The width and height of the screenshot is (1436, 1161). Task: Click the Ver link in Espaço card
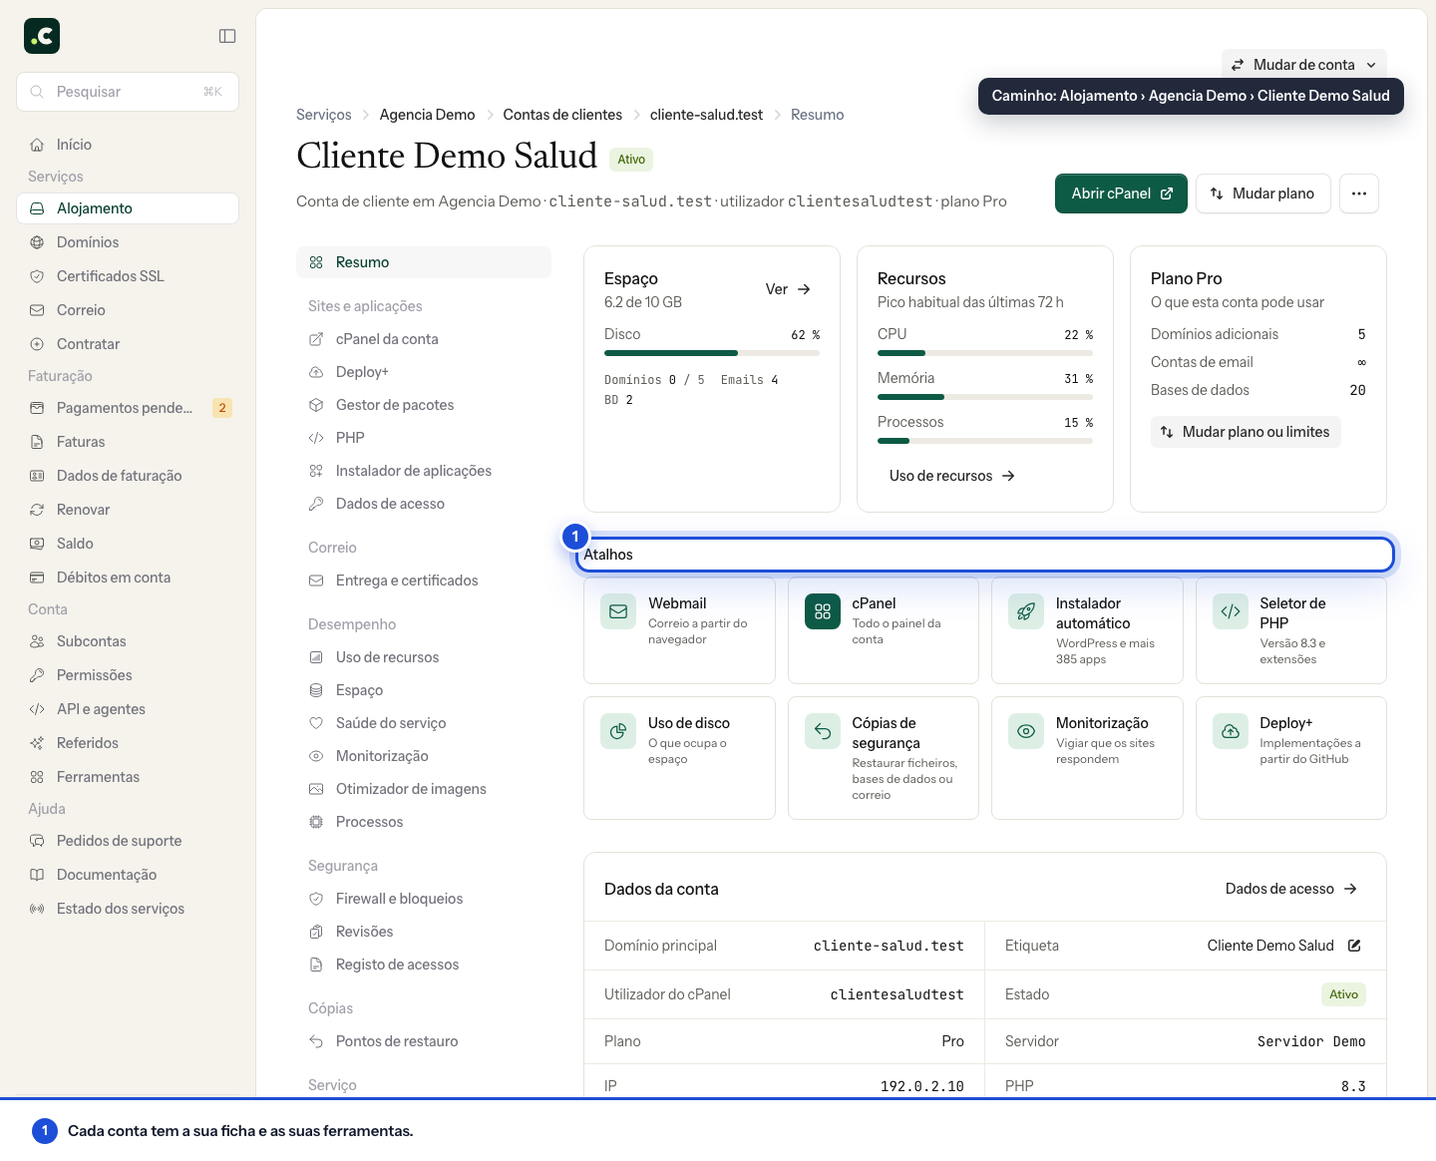[788, 289]
